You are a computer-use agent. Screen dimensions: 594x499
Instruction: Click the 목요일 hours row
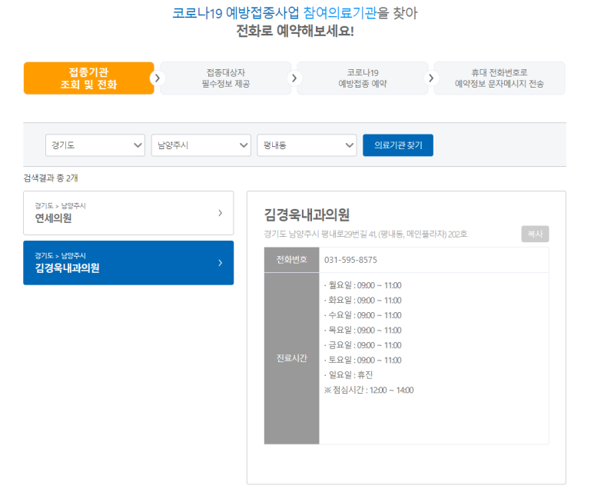pos(363,331)
